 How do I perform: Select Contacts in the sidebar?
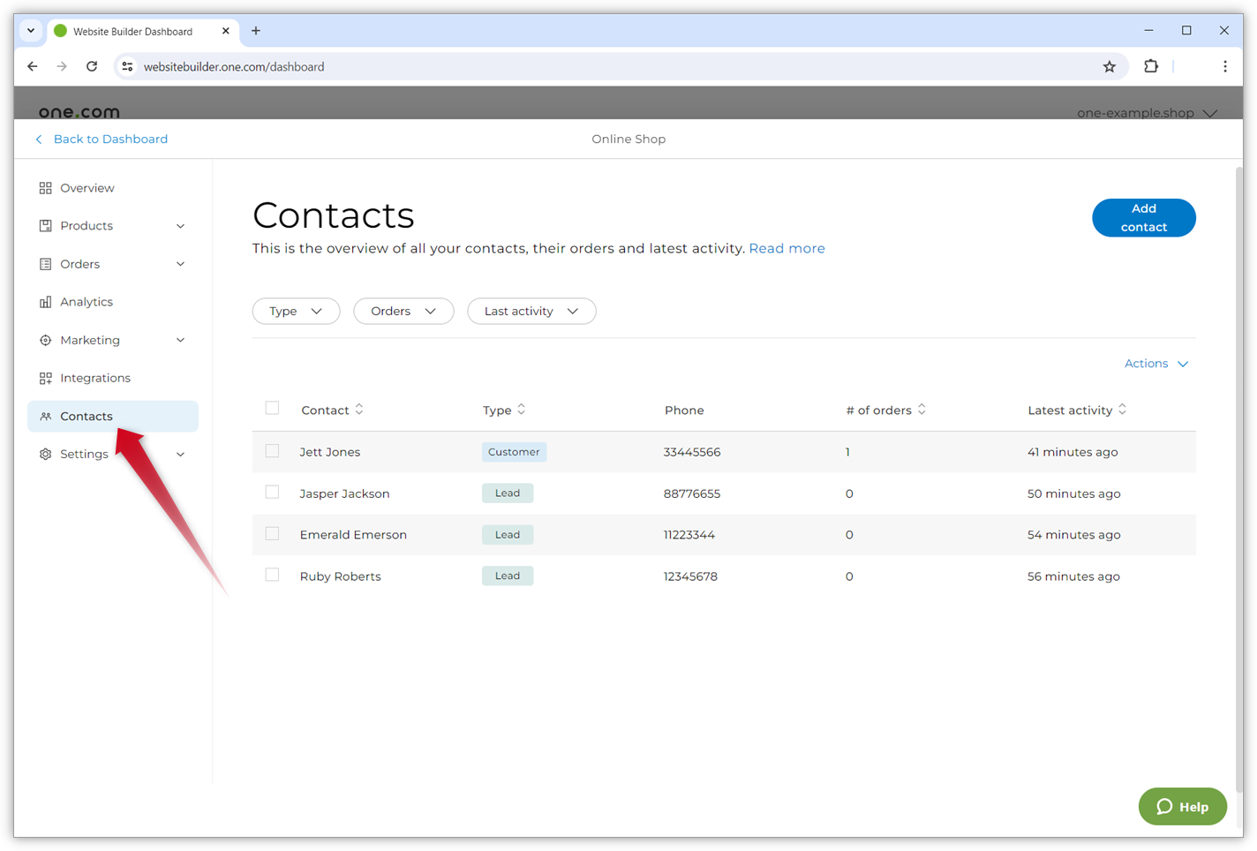[x=113, y=416]
